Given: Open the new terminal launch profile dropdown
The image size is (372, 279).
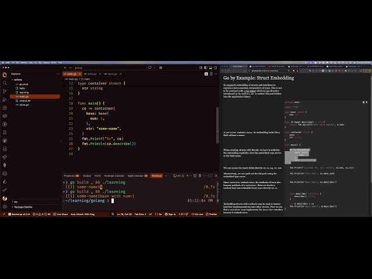Looking at the screenshot, I should pos(191,176).
